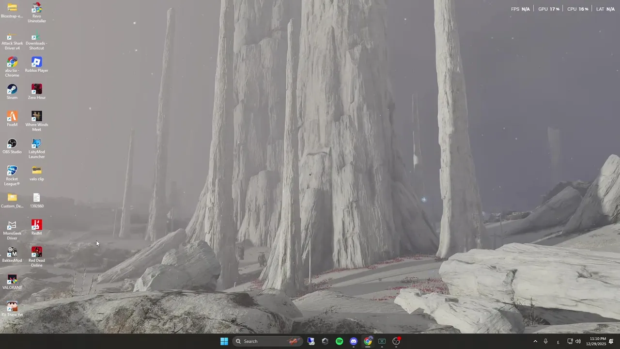The image size is (620, 349).
Task: Open volume control in system tray
Action: click(578, 341)
